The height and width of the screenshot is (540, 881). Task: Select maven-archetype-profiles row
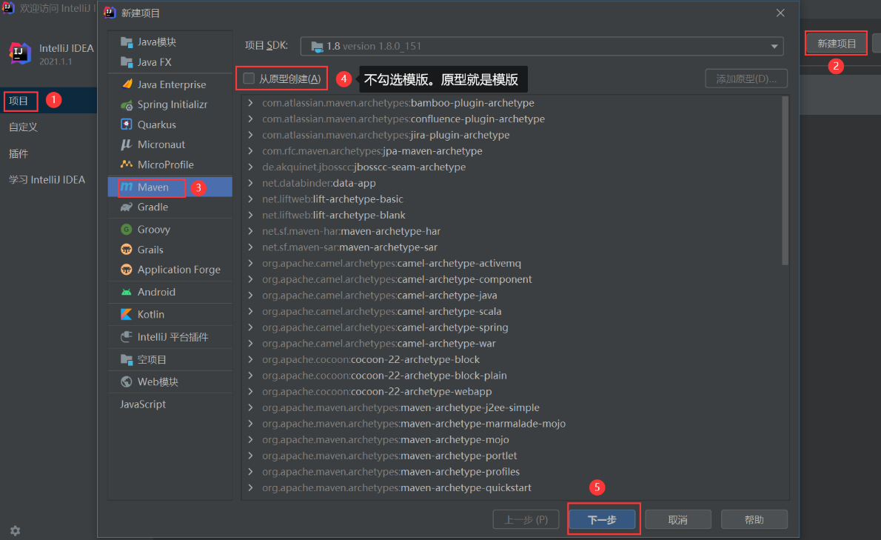tap(512, 471)
